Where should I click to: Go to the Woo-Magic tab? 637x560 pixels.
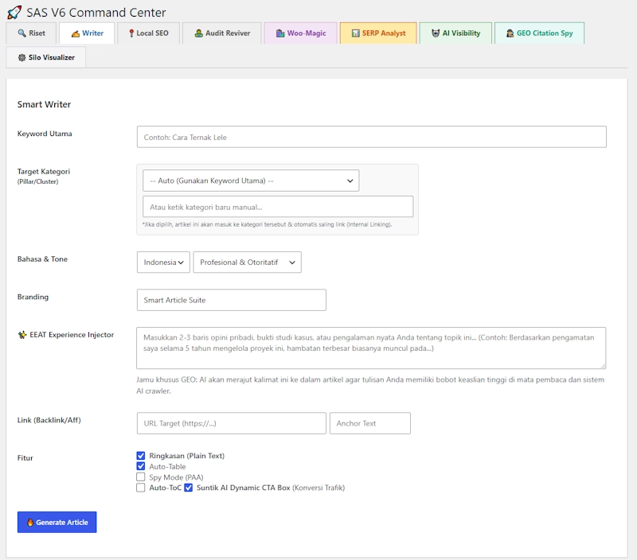pyautogui.click(x=301, y=33)
